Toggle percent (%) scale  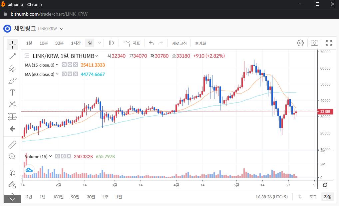[300, 197]
